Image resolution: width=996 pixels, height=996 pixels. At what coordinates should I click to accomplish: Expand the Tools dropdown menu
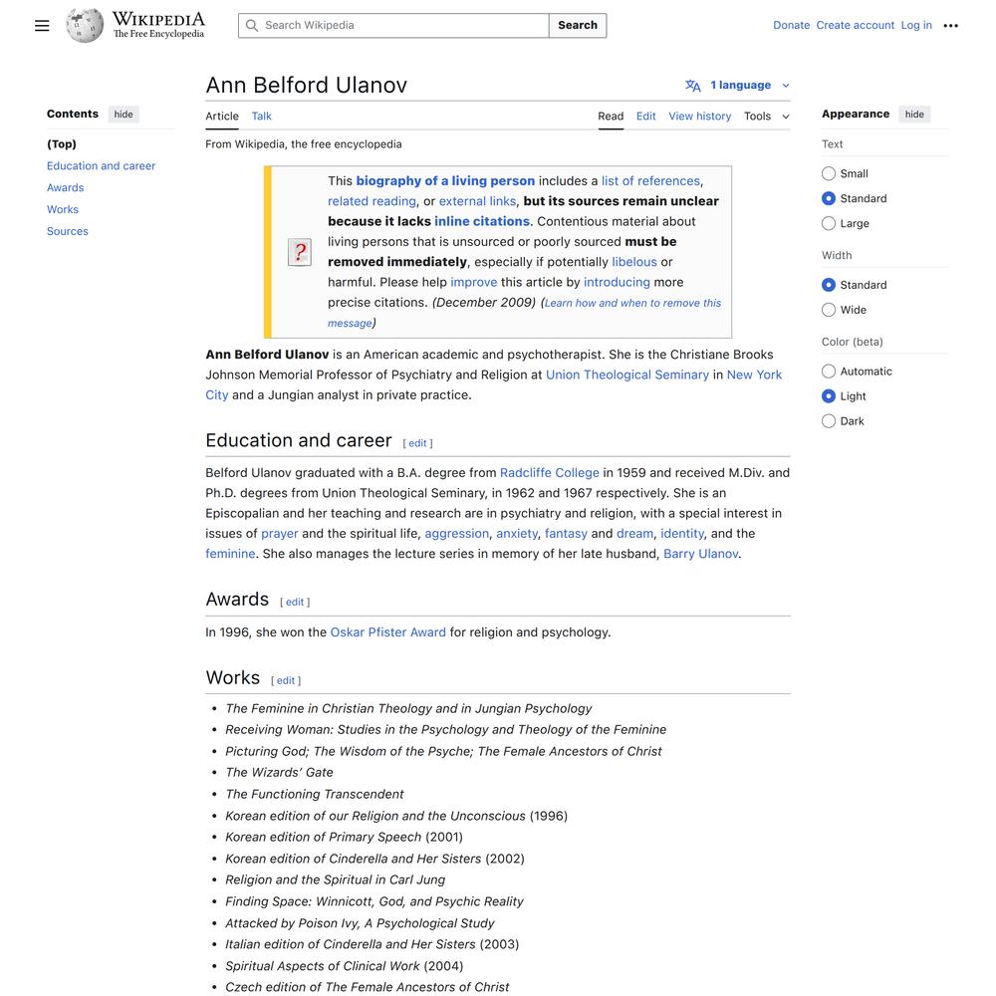point(767,117)
